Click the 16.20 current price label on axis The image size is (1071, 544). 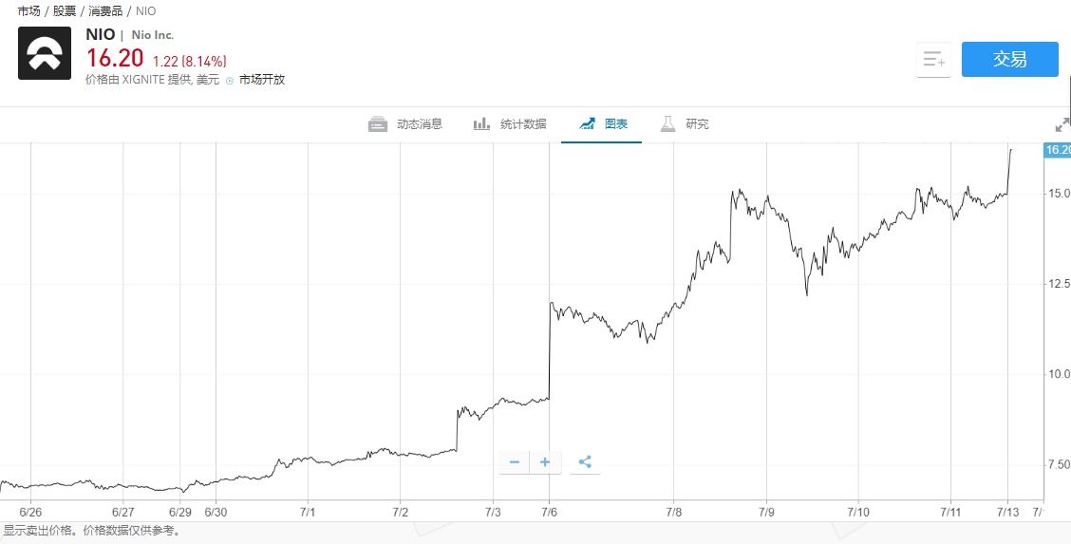pos(1057,150)
